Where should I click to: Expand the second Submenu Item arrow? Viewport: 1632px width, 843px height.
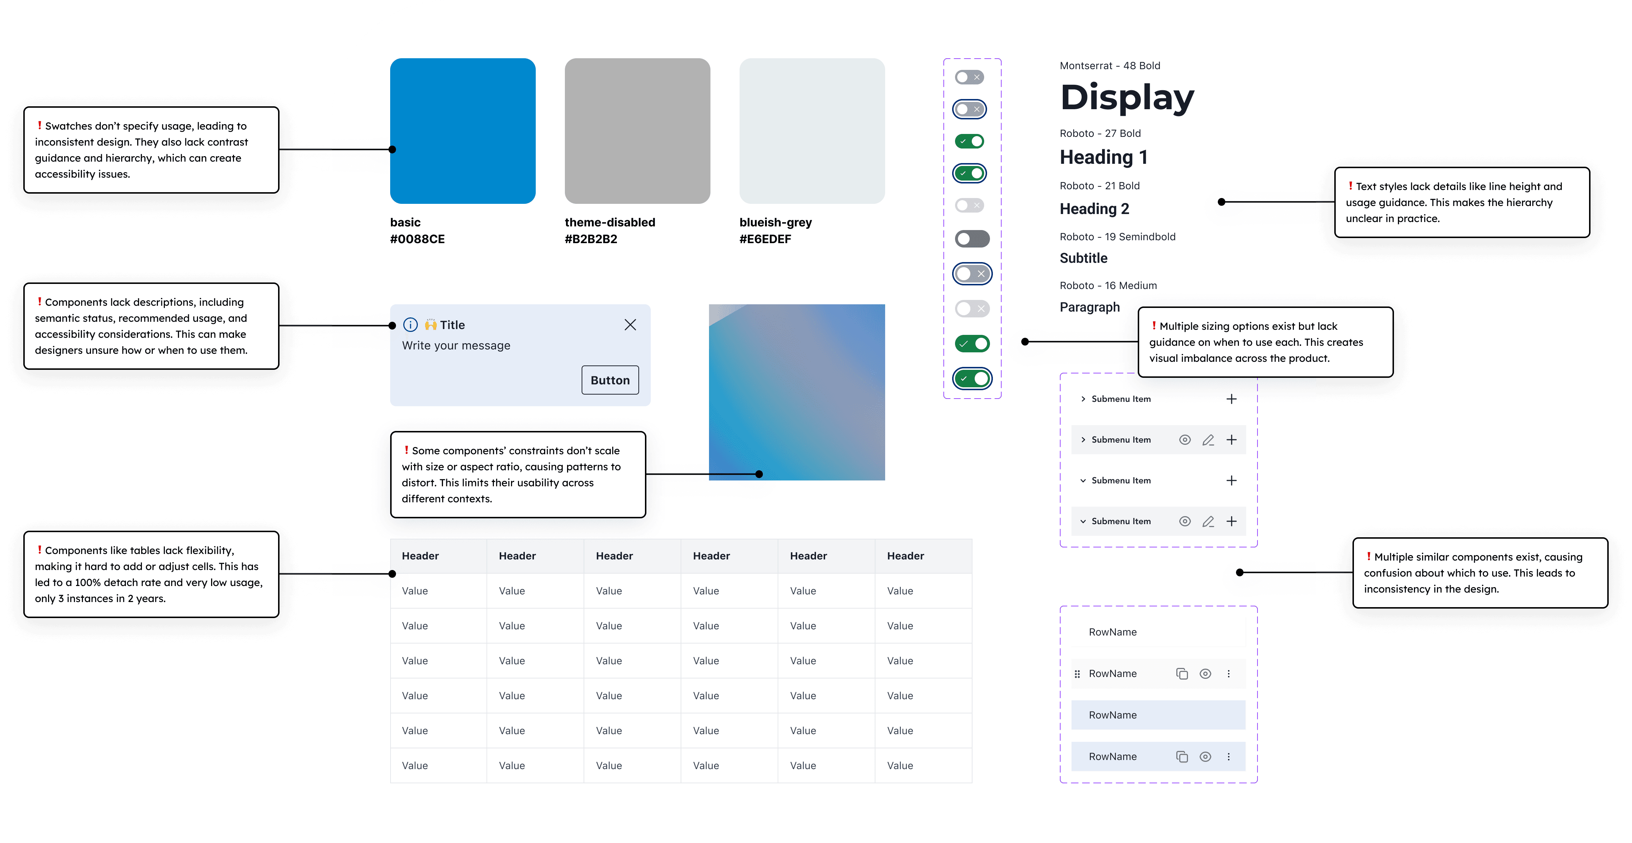point(1083,439)
